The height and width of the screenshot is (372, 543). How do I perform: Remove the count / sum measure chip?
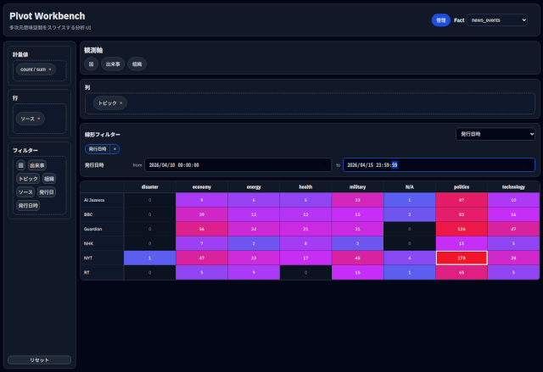(x=50, y=69)
